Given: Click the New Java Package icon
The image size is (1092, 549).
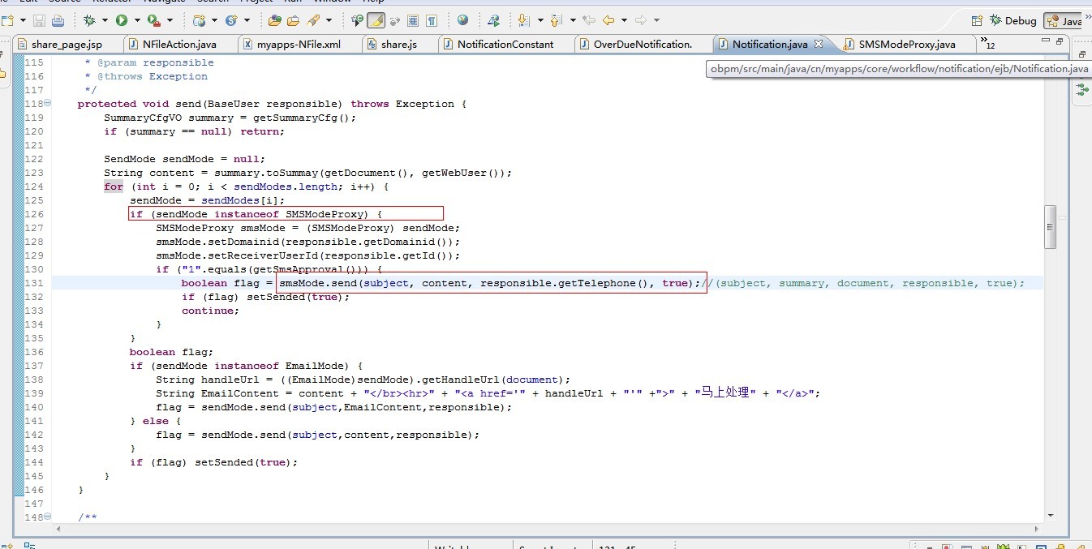Looking at the screenshot, I should point(200,20).
